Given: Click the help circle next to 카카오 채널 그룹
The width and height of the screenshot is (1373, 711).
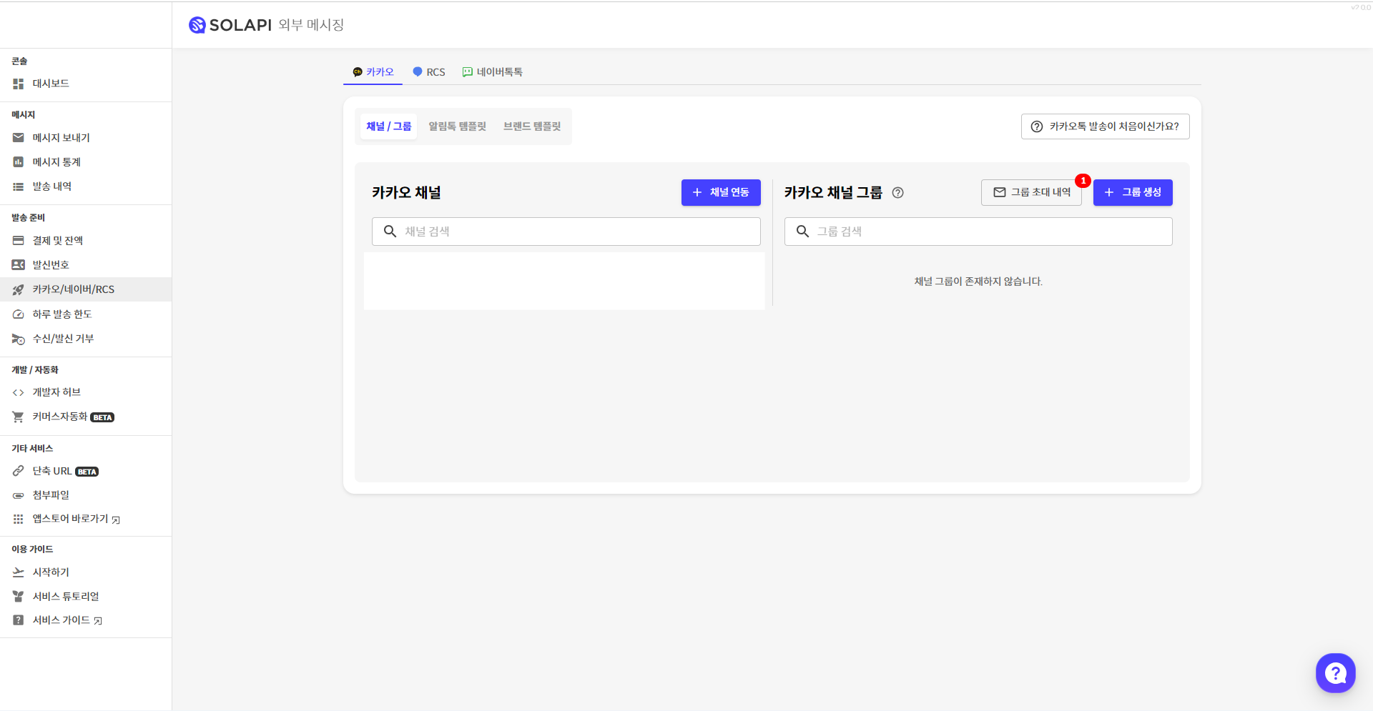Looking at the screenshot, I should (x=898, y=193).
